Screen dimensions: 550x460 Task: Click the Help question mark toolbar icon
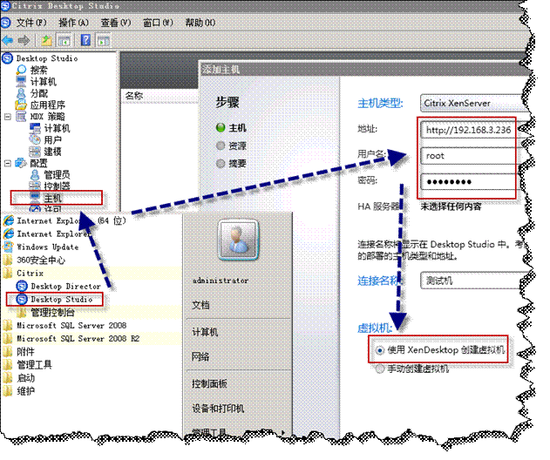coord(85,40)
